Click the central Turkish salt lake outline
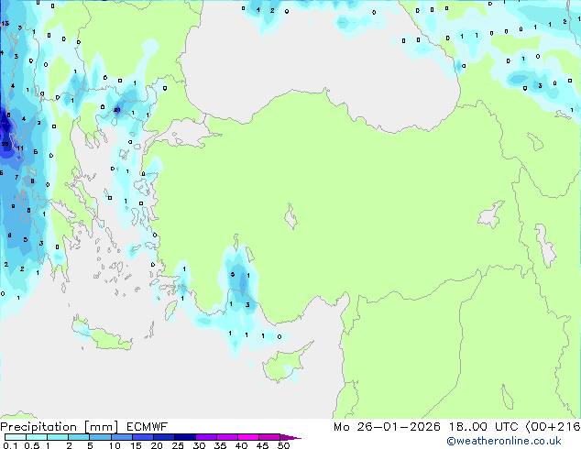Viewport: 581px width, 449px height. [290, 217]
